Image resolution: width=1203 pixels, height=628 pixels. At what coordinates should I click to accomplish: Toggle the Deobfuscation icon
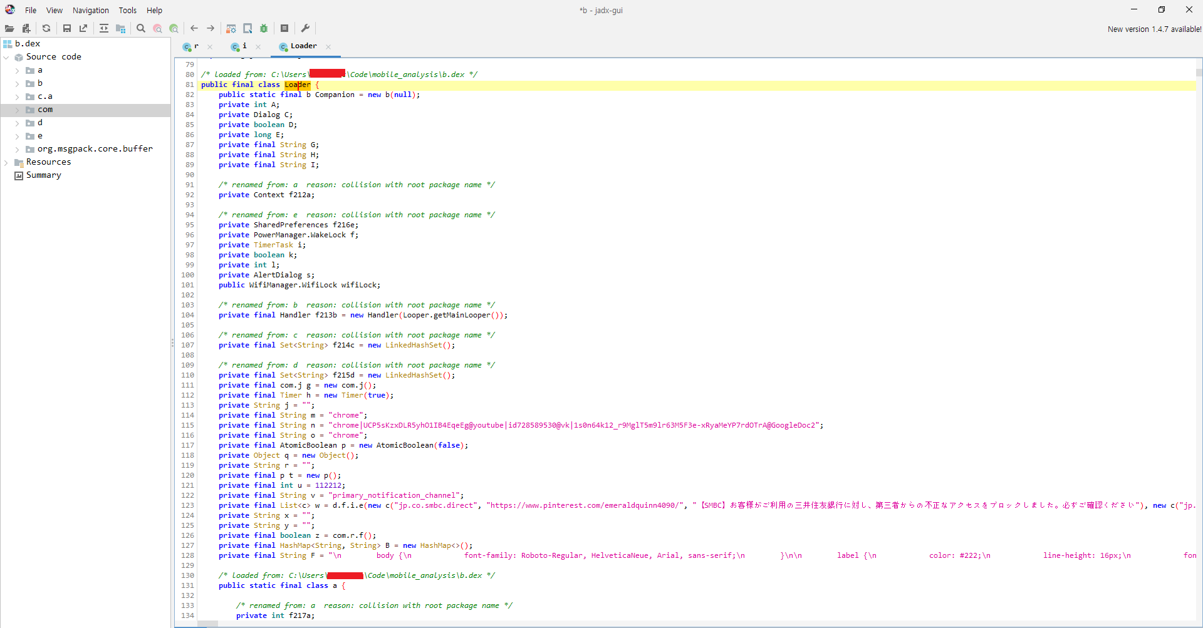point(231,28)
